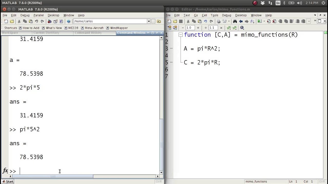Viewport: 328px width, 184px height.
Task: Open file icon in MATLAB main toolbar
Action: click(12, 21)
